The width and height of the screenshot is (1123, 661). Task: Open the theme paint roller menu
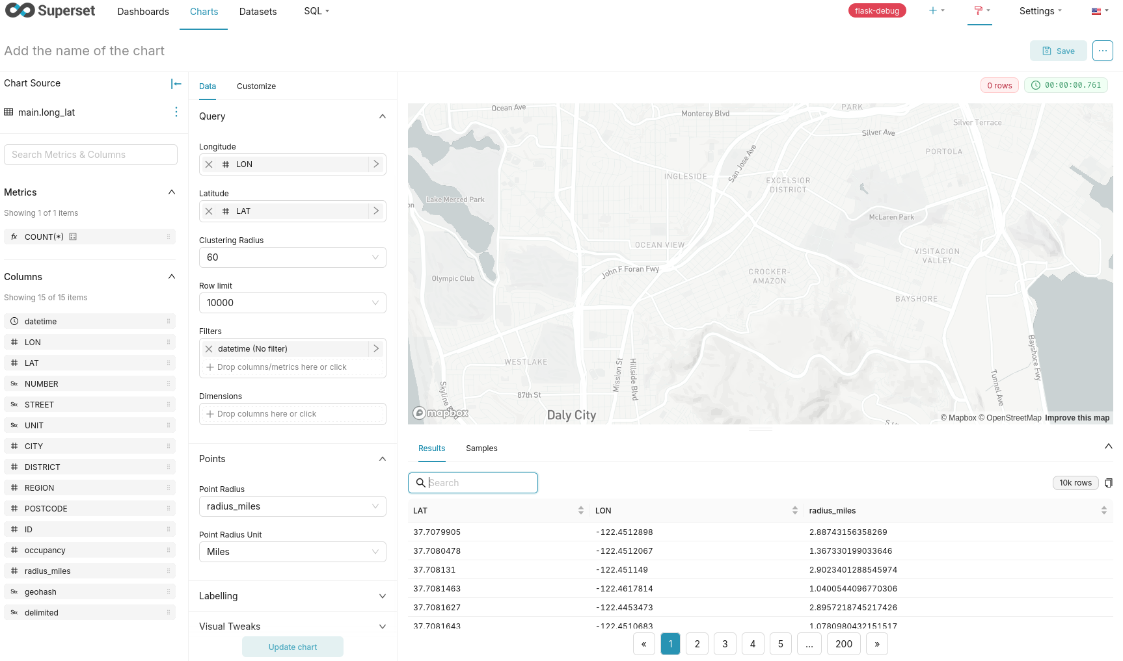click(x=982, y=11)
